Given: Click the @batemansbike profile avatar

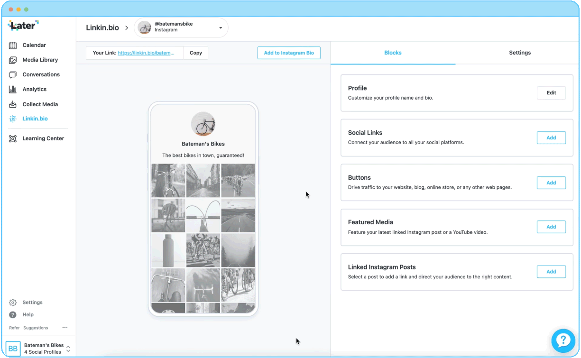Looking at the screenshot, I should pyautogui.click(x=145, y=28).
